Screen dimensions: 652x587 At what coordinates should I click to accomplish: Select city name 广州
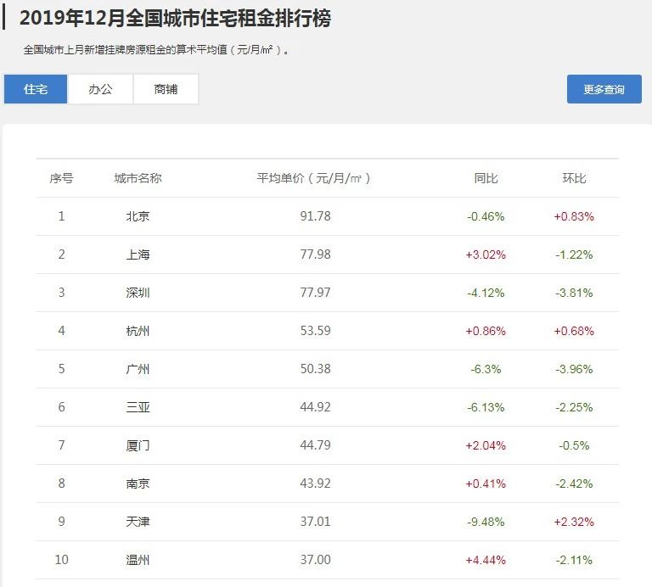click(138, 369)
